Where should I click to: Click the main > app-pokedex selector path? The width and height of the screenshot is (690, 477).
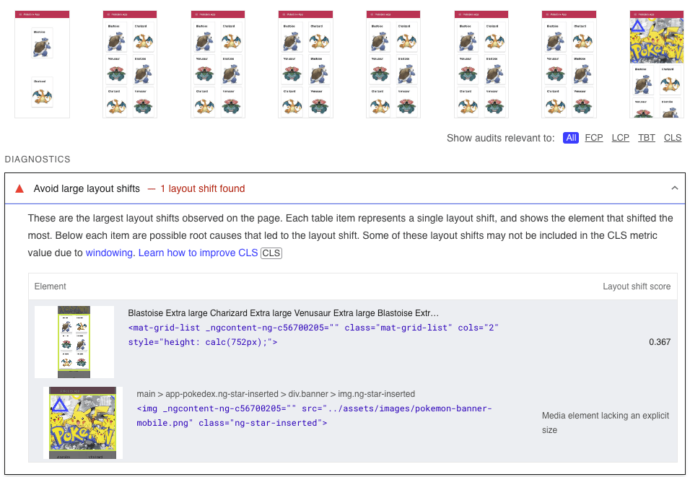pyautogui.click(x=276, y=394)
